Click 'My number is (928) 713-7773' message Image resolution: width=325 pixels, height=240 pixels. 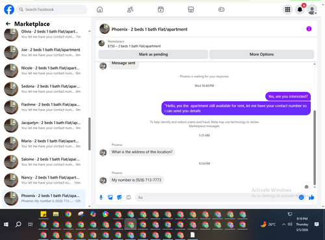tap(136, 180)
